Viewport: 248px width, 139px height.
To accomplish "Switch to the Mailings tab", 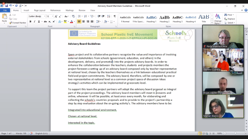I will pos(70,10).
